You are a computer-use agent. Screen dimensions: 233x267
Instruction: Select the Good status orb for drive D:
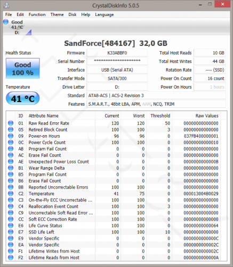[x=6, y=22]
